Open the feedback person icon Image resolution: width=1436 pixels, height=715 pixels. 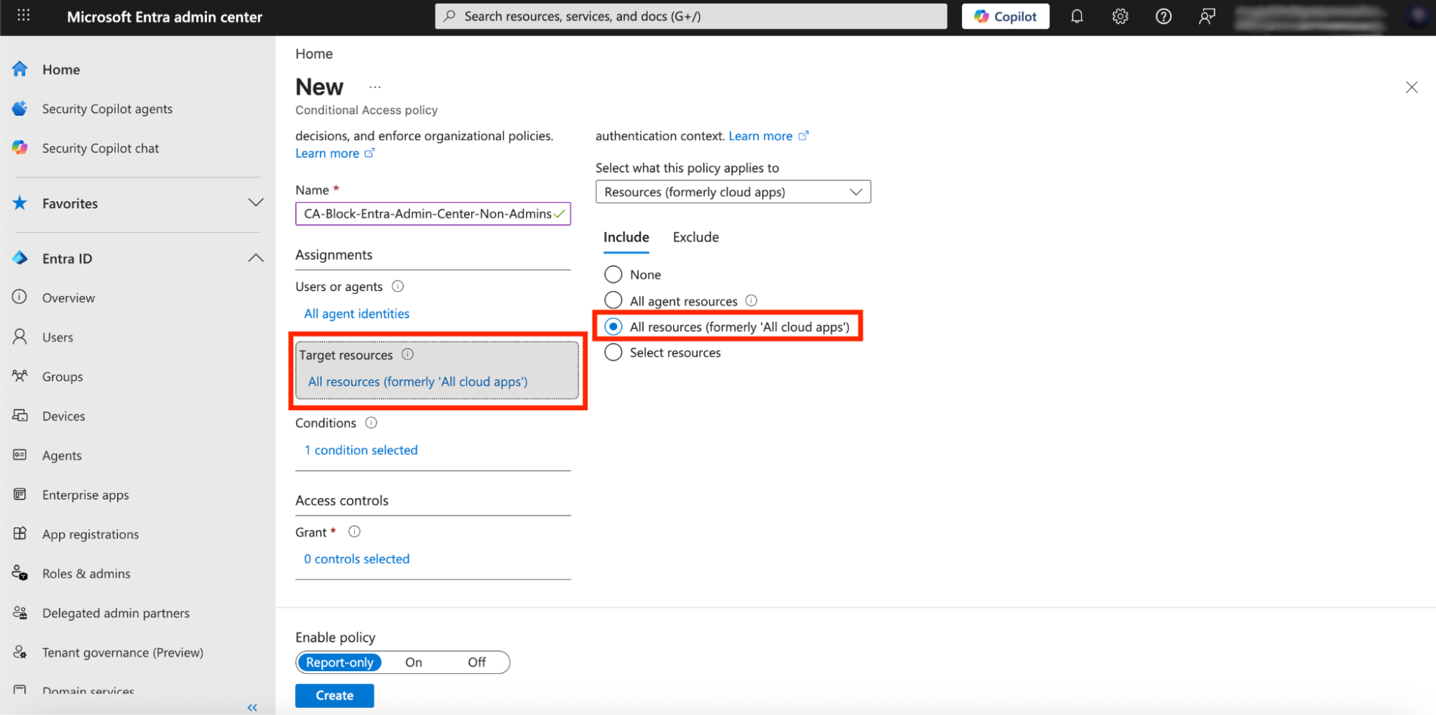tap(1207, 17)
